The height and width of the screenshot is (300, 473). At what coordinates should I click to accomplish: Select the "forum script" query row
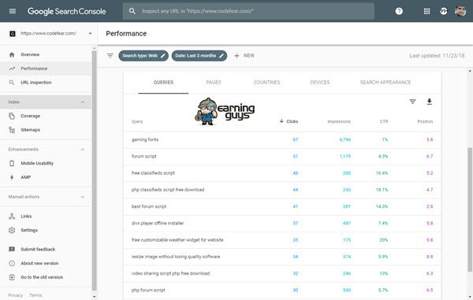(x=282, y=157)
